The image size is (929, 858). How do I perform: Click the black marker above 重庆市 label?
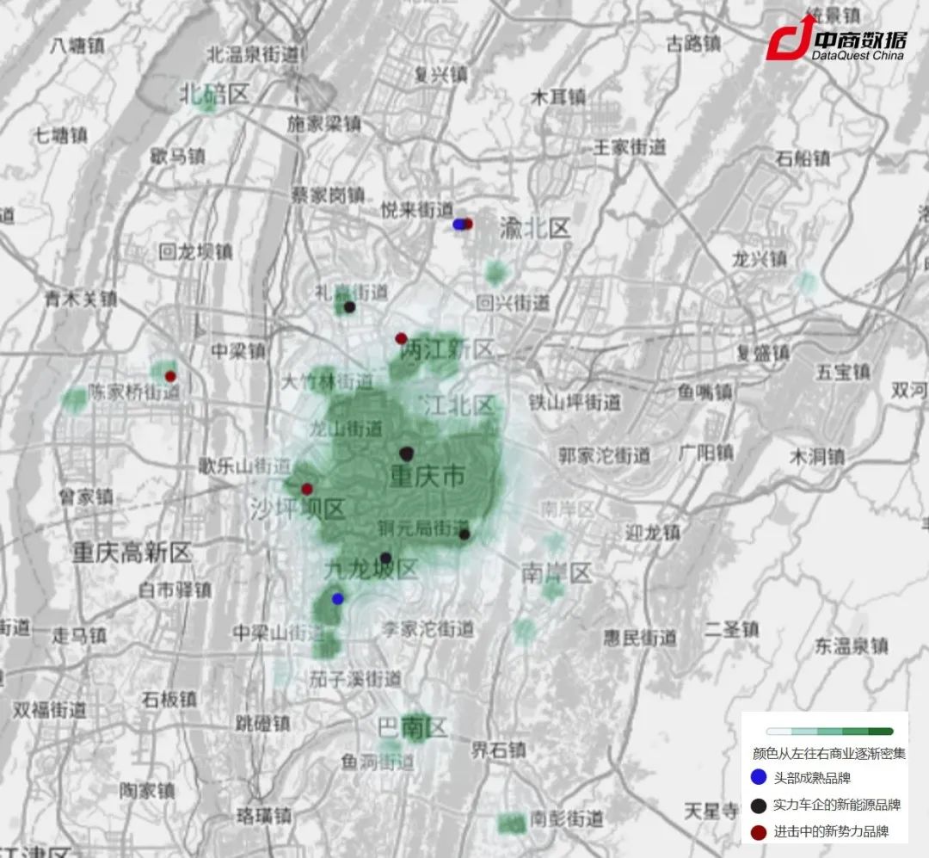tap(407, 454)
